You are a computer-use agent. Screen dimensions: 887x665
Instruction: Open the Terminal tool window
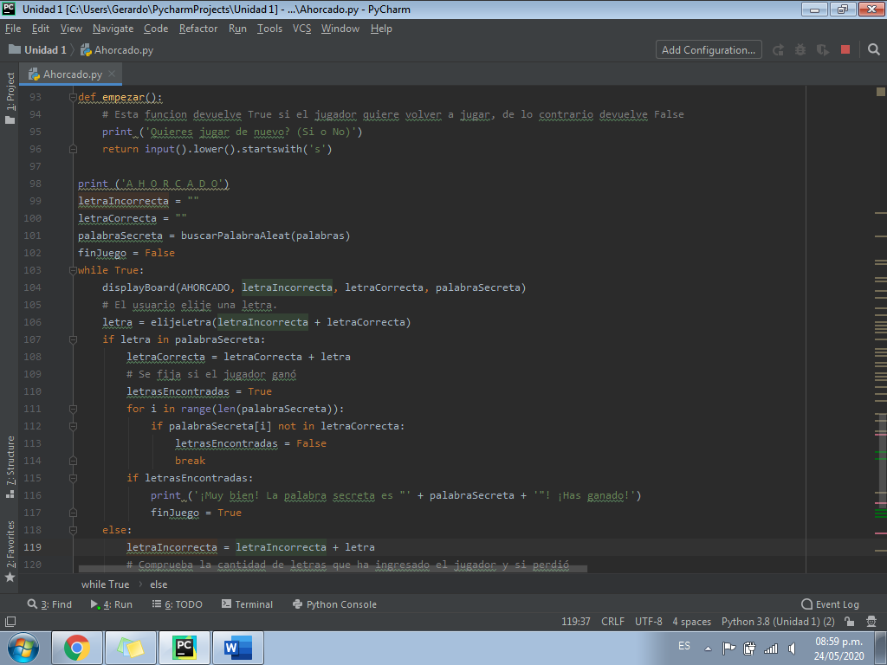coord(247,604)
